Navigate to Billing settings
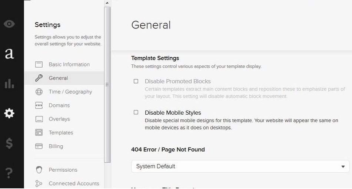Viewport: 352px width, 189px height. [x=56, y=146]
